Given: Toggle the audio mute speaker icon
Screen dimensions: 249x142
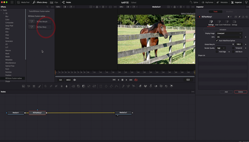Looking at the screenshot, I should [x=75, y=80].
